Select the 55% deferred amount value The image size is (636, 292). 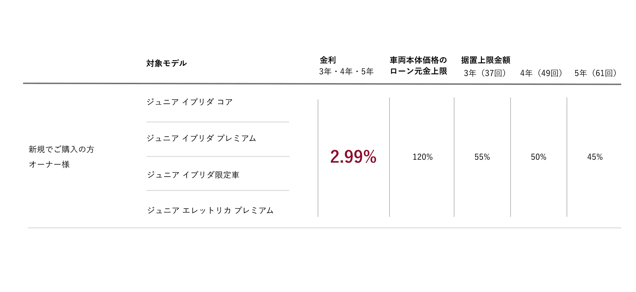click(482, 157)
